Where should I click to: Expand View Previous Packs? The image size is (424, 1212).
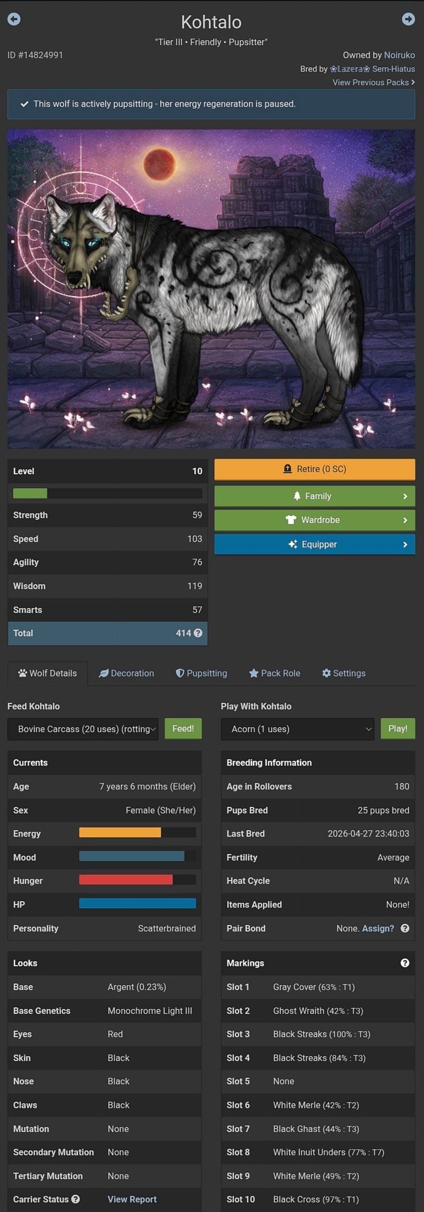pyautogui.click(x=374, y=82)
